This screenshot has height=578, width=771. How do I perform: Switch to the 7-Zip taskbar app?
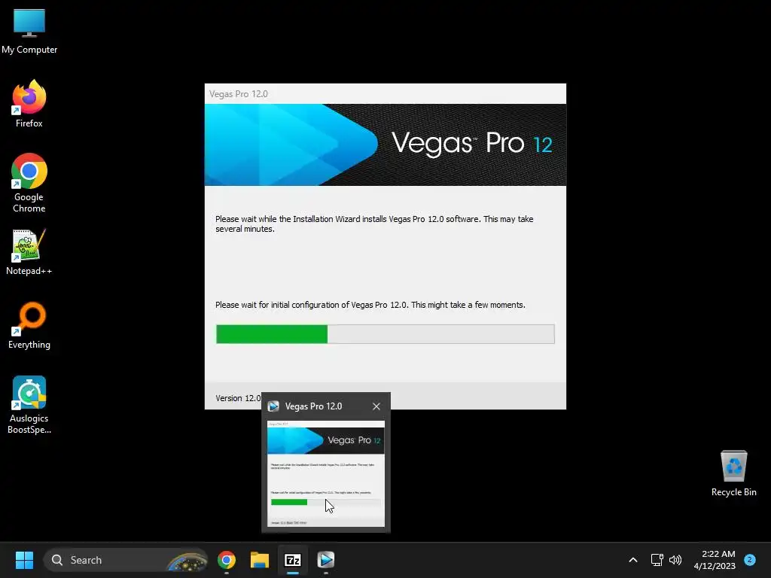(293, 560)
